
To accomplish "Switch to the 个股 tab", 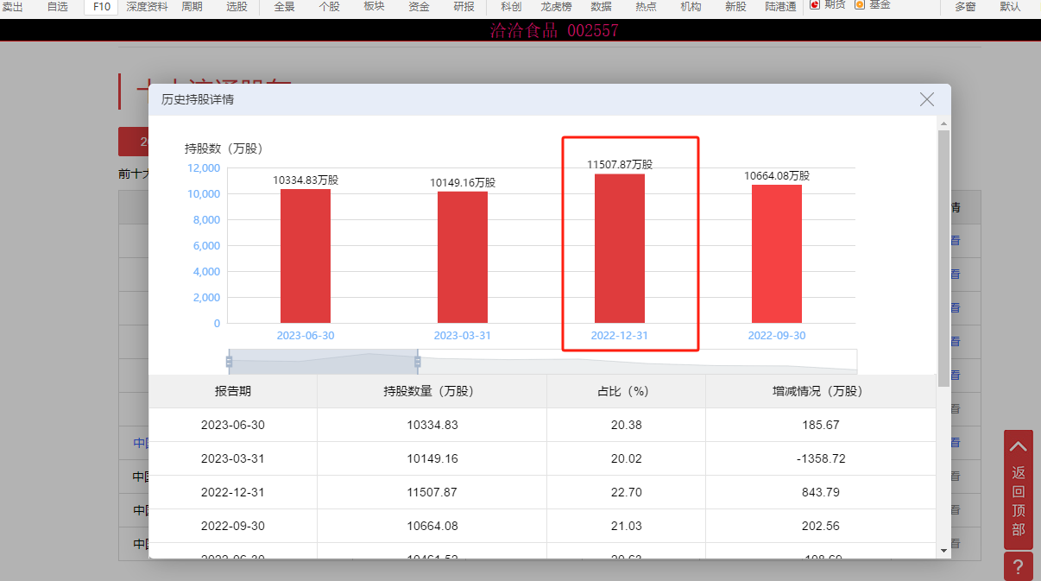I will point(329,6).
